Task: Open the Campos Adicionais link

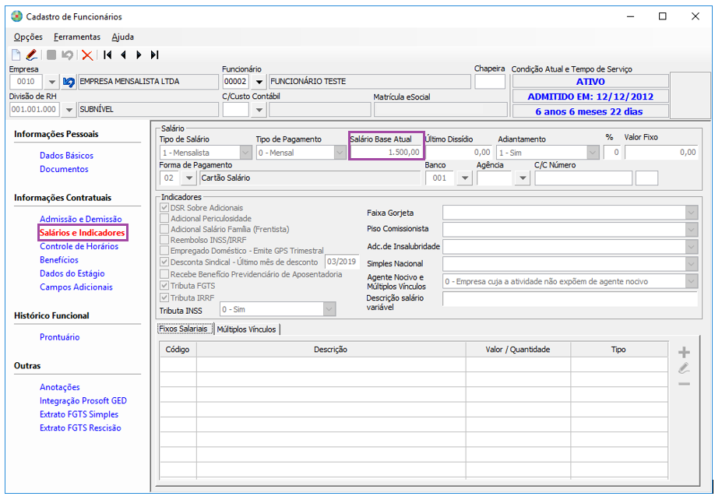Action: pos(76,287)
